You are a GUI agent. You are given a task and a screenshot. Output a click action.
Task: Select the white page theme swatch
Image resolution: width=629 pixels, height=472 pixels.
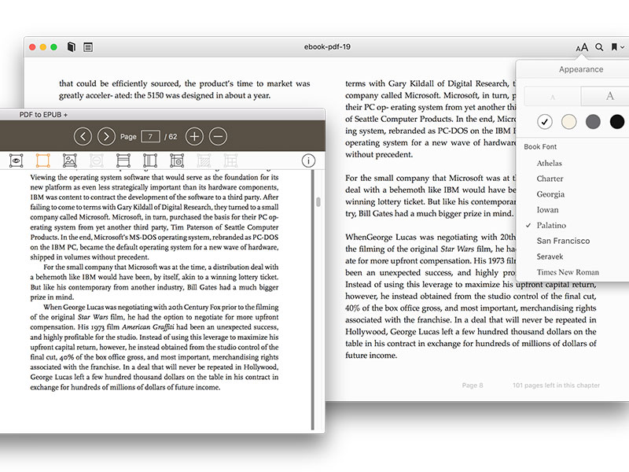545,121
